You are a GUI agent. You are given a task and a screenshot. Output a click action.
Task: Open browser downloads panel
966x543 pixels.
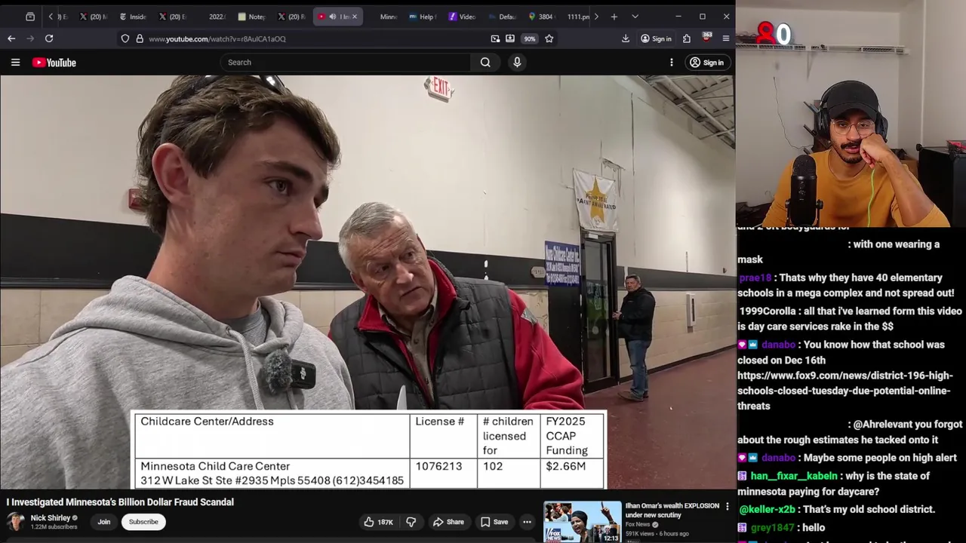click(x=626, y=38)
